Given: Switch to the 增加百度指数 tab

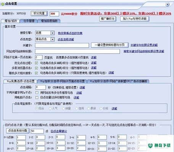Looking at the screenshot, I should tap(49, 21).
